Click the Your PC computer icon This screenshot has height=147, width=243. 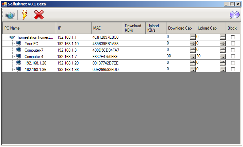pyautogui.click(x=18, y=43)
